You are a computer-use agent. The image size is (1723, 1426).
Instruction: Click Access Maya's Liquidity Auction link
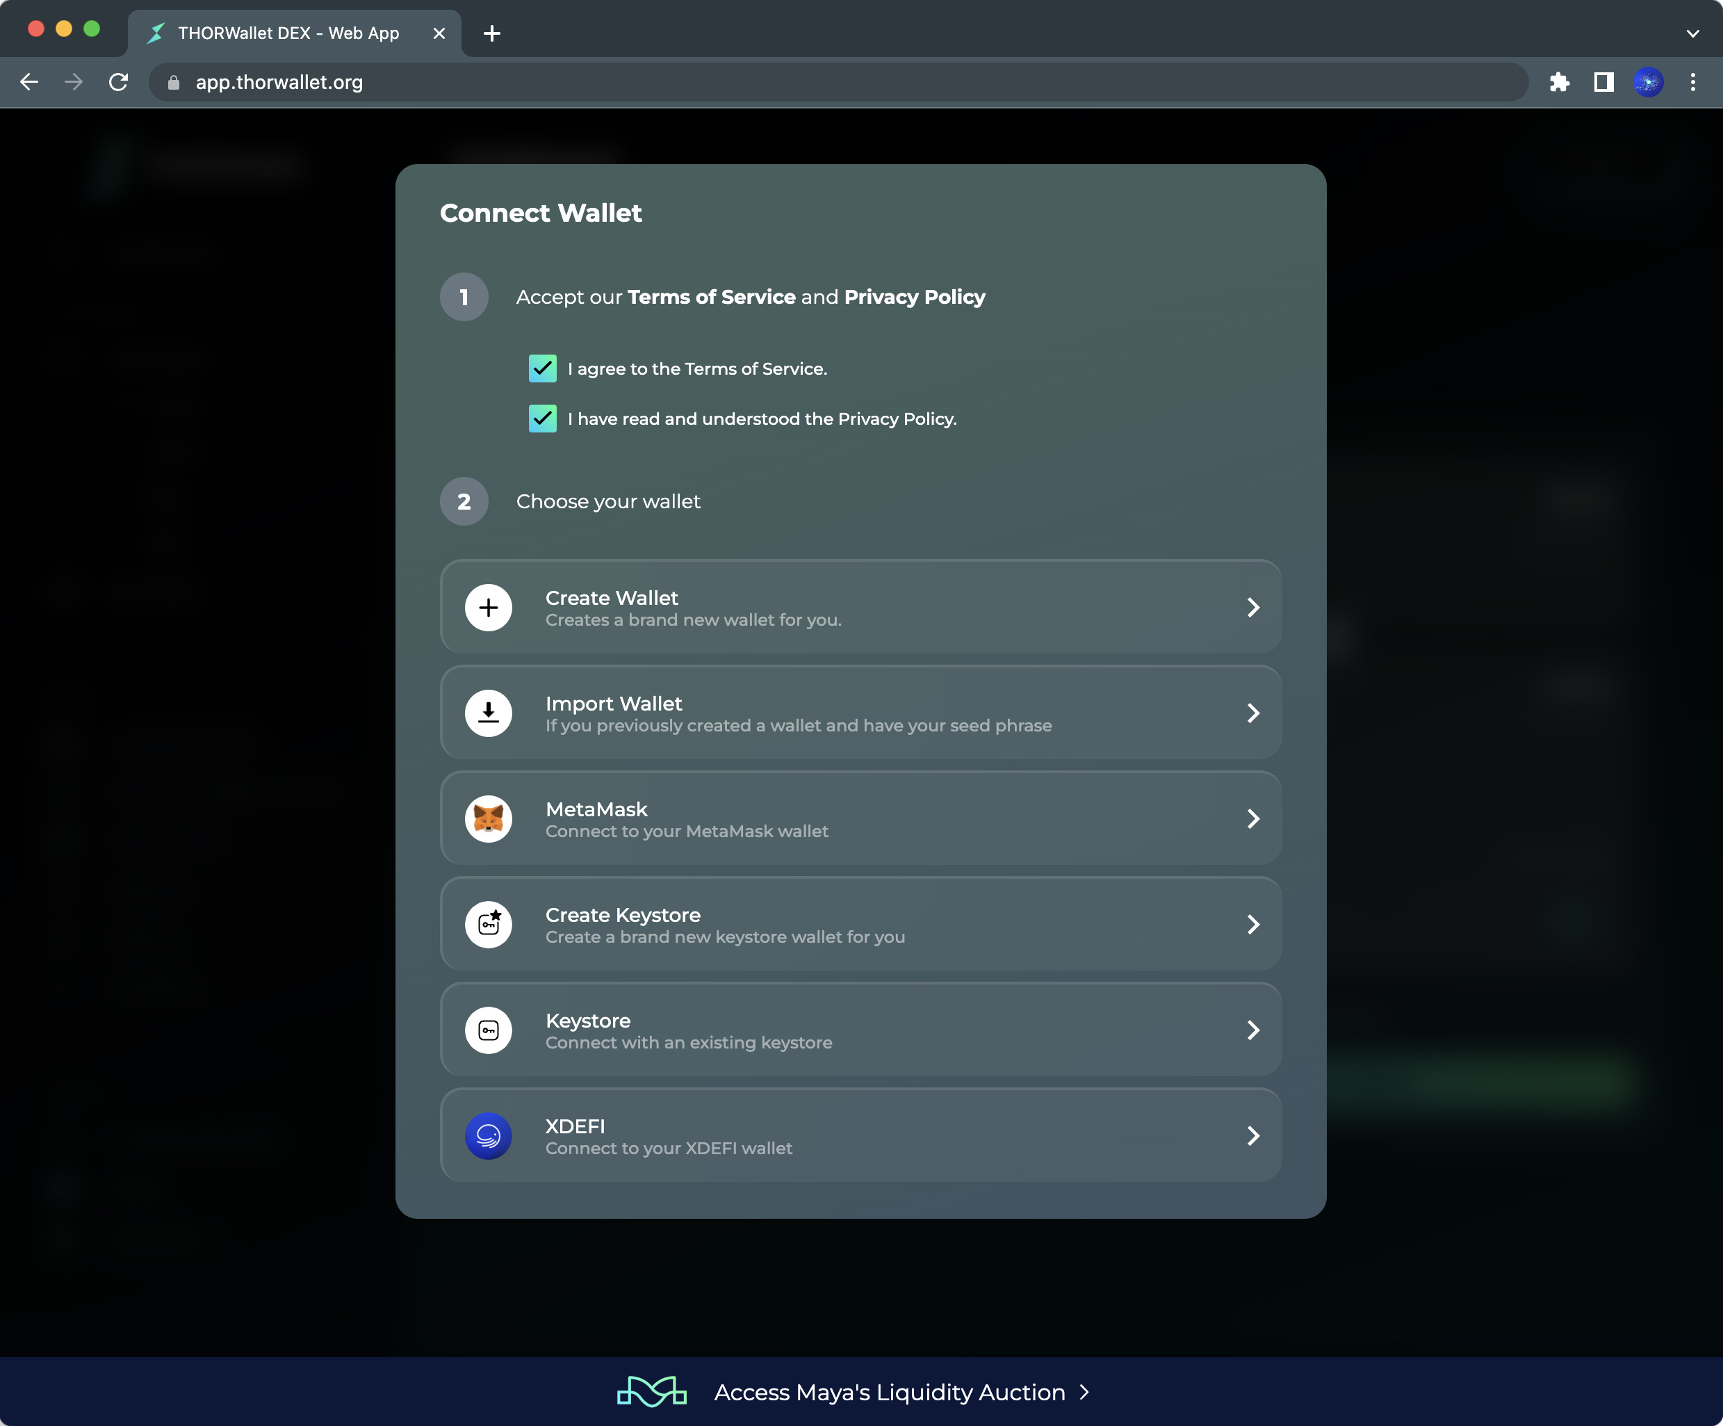click(x=890, y=1393)
